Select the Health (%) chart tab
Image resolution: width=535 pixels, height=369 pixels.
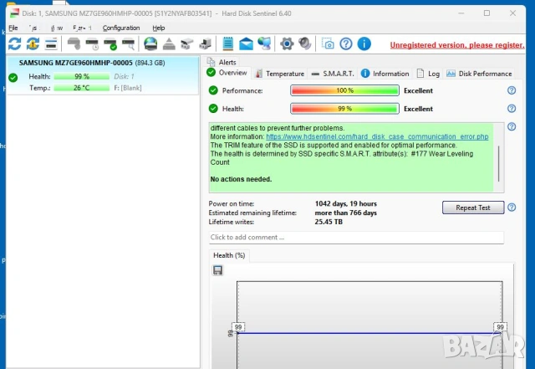tap(229, 255)
